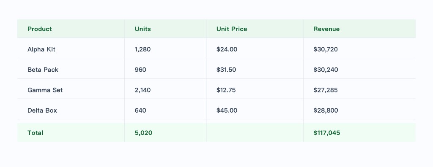Select the $24.00 unit price cell
Image resolution: width=433 pixels, height=167 pixels.
point(255,48)
